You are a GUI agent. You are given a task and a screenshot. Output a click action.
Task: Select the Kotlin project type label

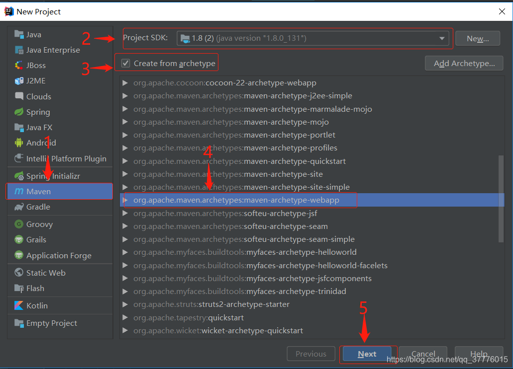pyautogui.click(x=37, y=305)
